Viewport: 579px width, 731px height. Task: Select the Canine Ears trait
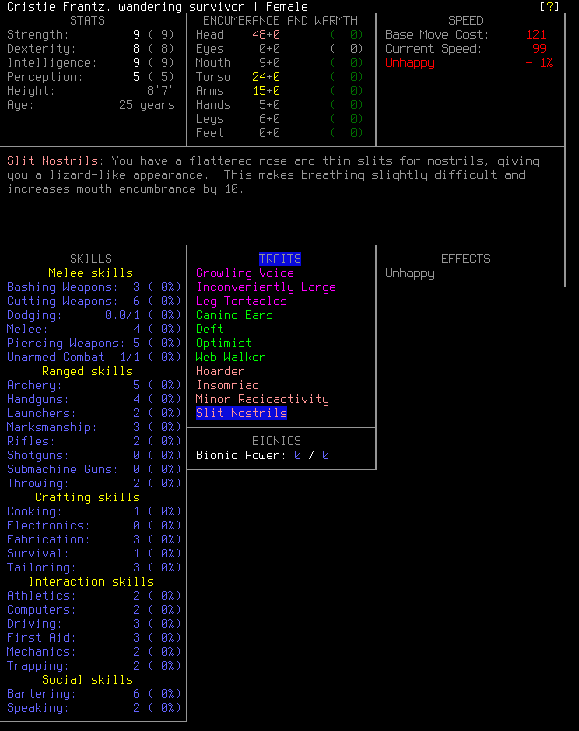pos(234,316)
